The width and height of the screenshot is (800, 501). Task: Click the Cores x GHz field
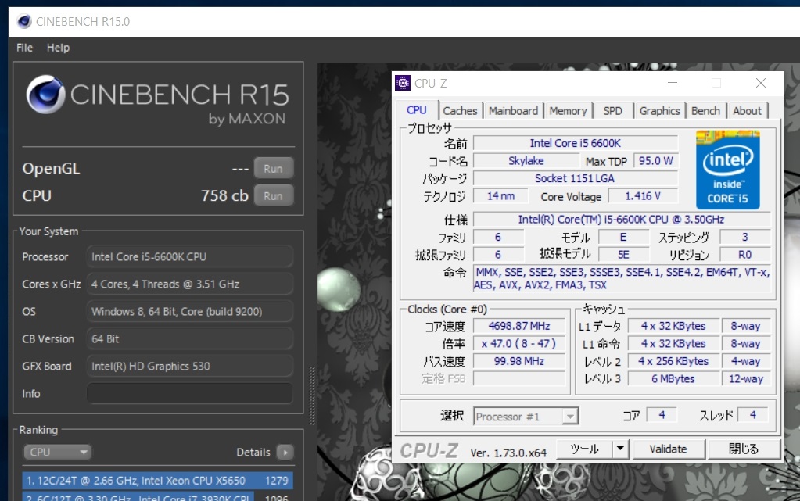click(189, 284)
